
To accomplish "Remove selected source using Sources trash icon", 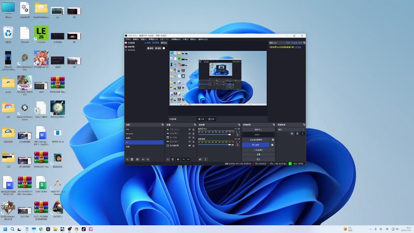I will (173, 159).
